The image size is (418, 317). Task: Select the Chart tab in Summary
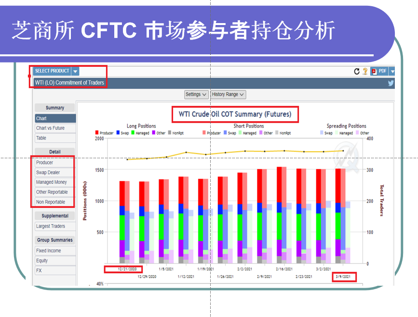coord(55,118)
